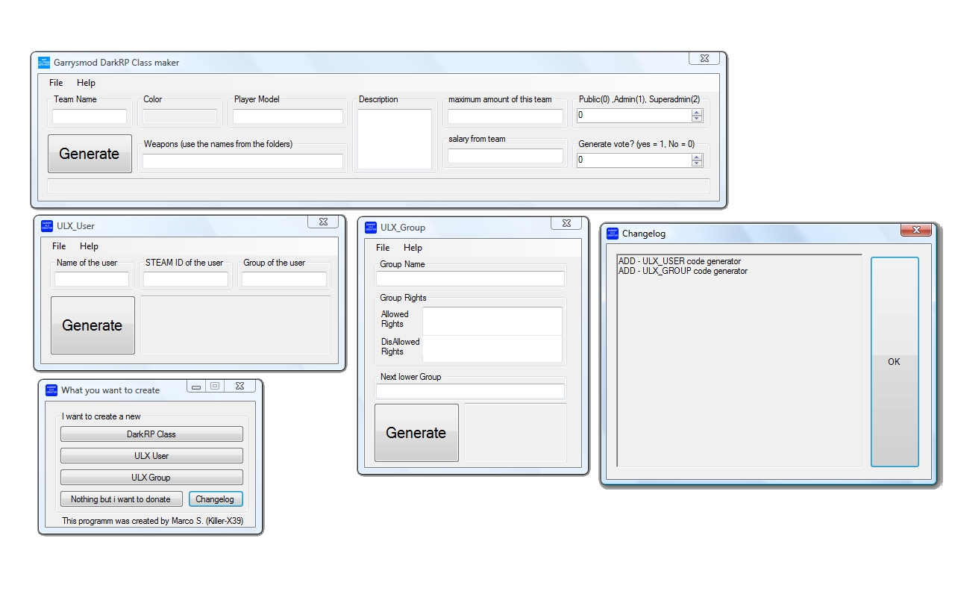This screenshot has height=597, width=955.
Task: Select the Next lower Group input box
Action: [470, 392]
